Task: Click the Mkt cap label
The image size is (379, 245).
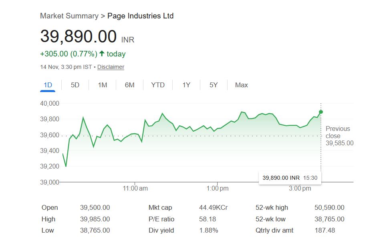Action: [160, 207]
